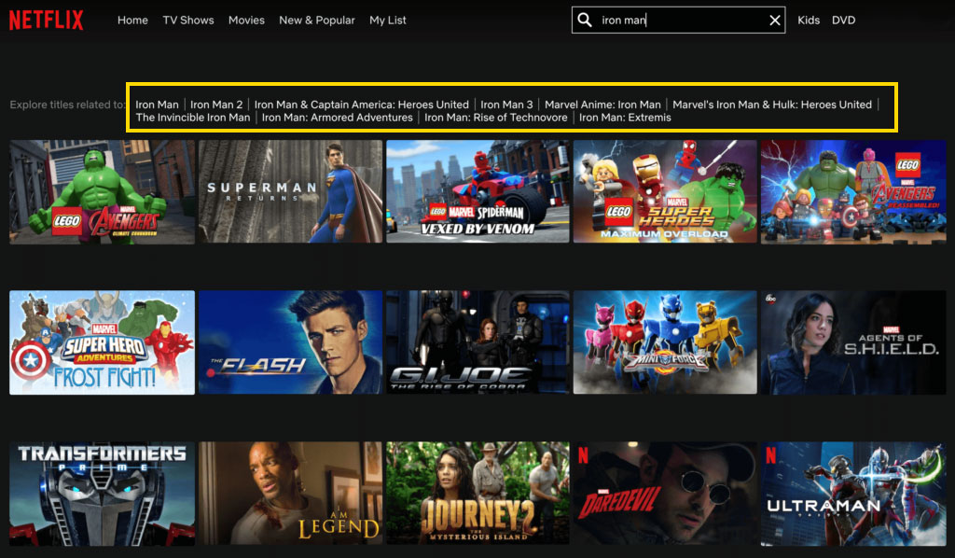The image size is (955, 558).
Task: Select Journey 2 The Mysterious Island
Action: coord(478,494)
